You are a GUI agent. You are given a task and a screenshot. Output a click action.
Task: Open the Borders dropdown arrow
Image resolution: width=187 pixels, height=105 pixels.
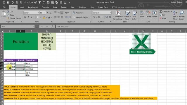pos(40,17)
